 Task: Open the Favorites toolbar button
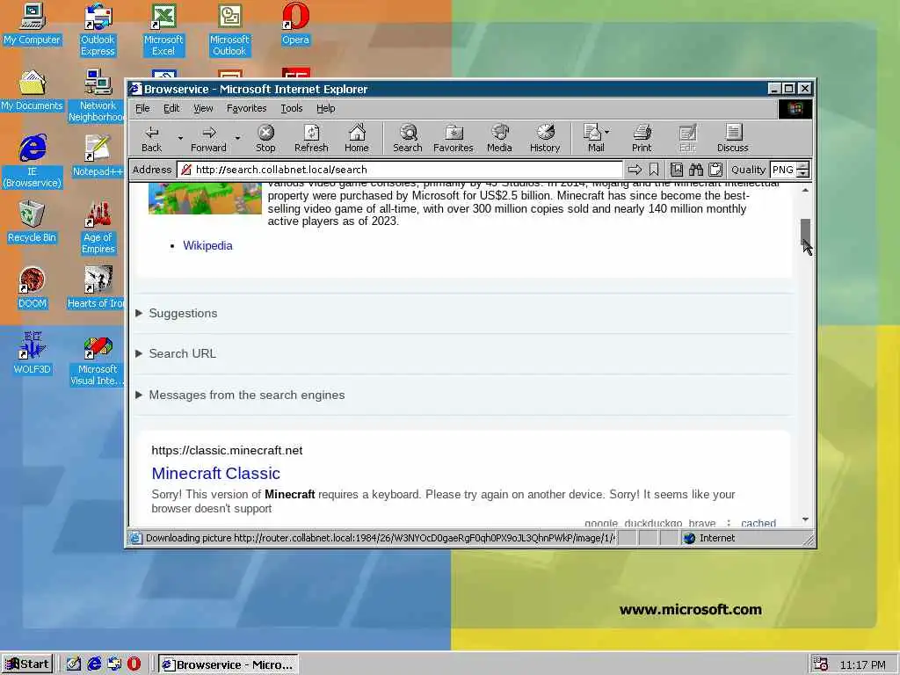pos(453,138)
